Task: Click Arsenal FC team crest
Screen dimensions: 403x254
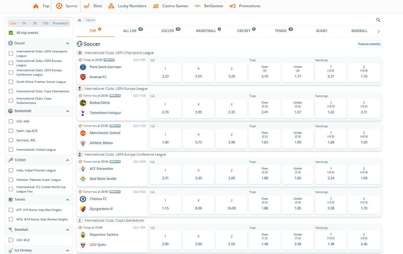Action: click(83, 77)
